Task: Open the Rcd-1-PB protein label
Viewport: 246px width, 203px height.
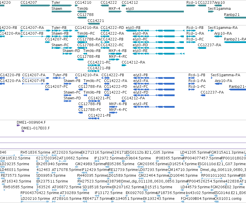Action: pyautogui.click(x=197, y=75)
